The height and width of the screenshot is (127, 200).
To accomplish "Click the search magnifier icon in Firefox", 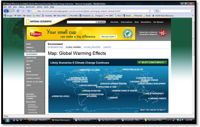I will point(192,11).
